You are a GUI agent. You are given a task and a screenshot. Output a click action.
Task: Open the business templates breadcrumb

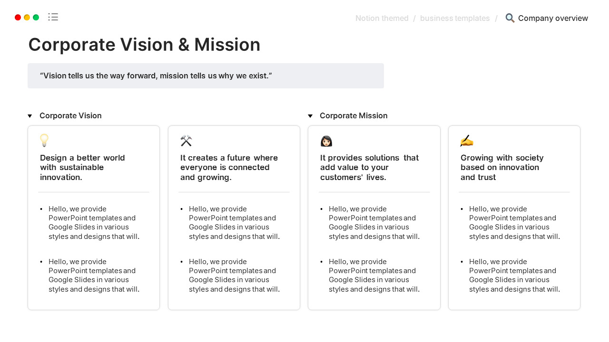click(x=454, y=18)
